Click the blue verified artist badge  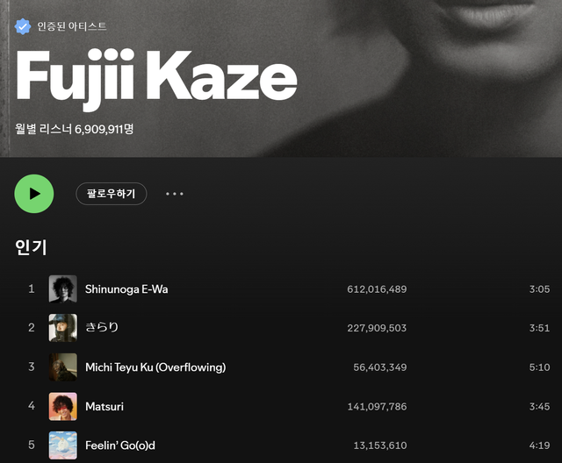click(x=23, y=26)
